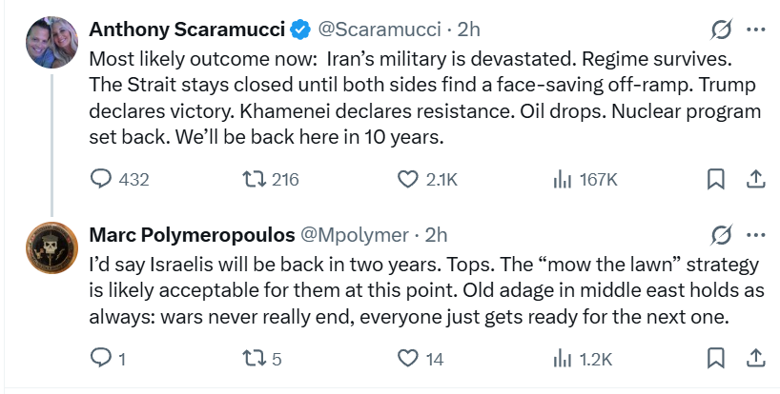The image size is (780, 394).
Task: Repost Marc Polymeropoulos's tweet with 5 reposts
Action: 254,358
